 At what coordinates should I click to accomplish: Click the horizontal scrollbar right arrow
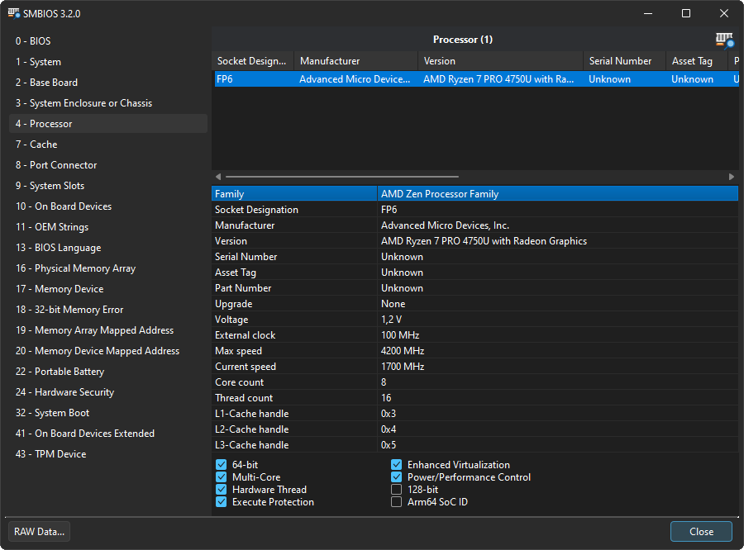tap(732, 177)
